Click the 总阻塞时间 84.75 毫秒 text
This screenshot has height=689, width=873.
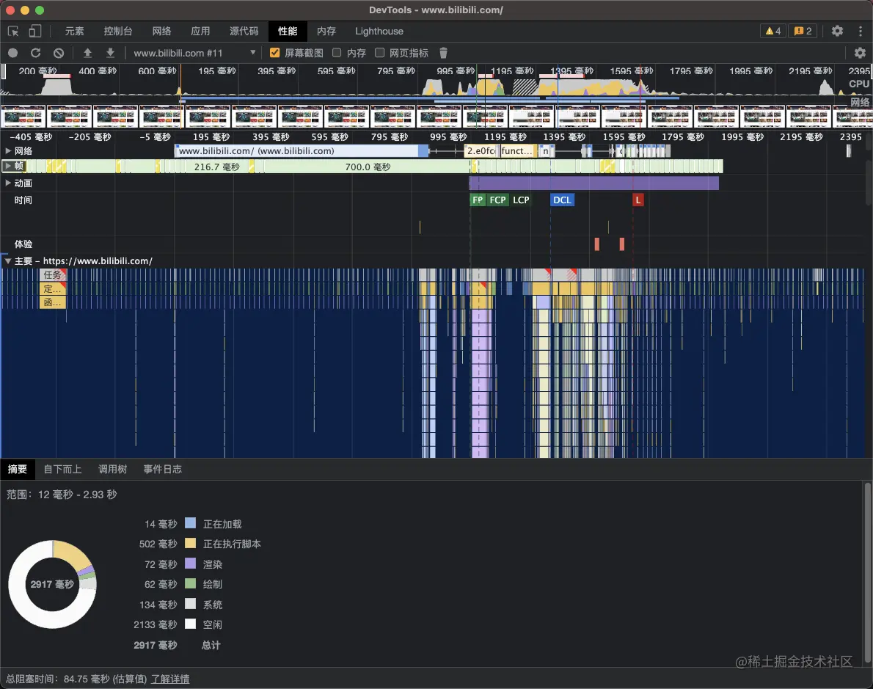76,679
